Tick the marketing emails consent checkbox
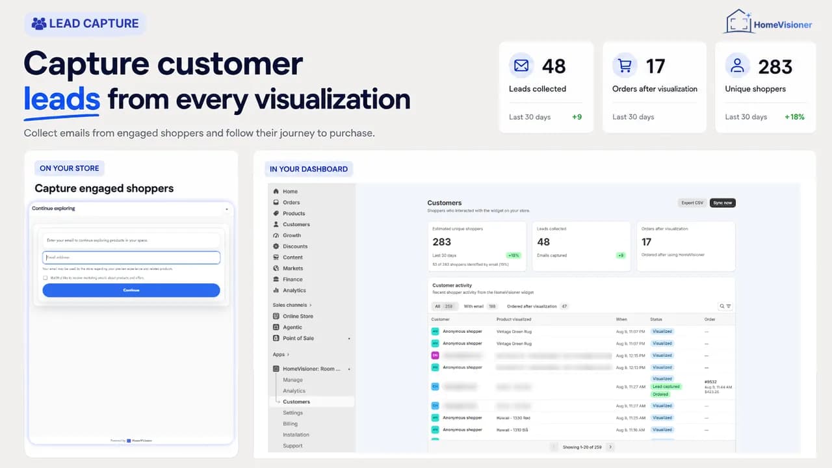This screenshot has height=468, width=832. (x=45, y=278)
